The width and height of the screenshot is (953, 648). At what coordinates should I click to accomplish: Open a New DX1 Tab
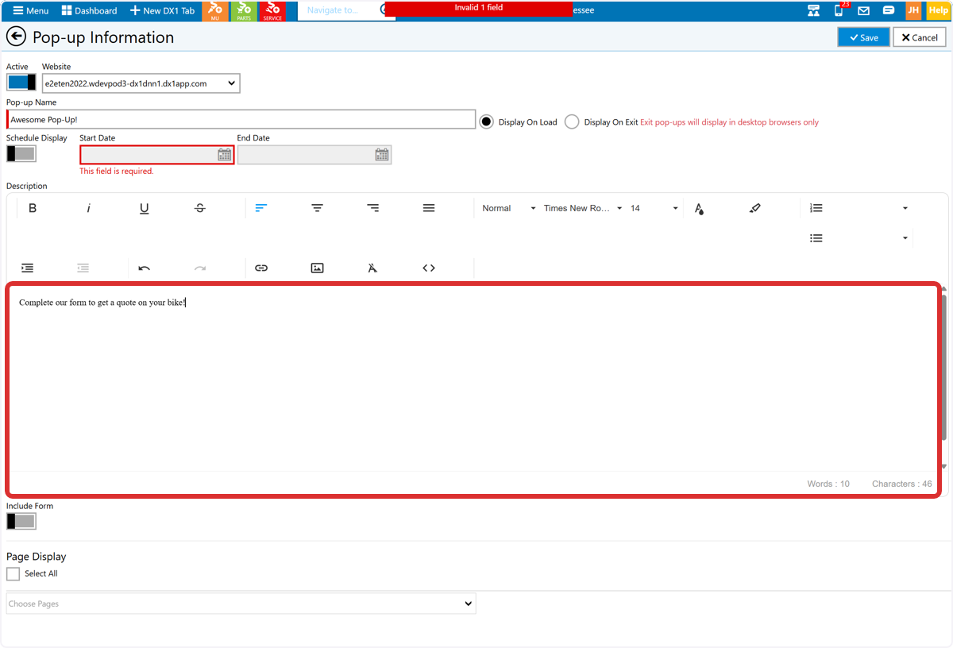point(162,11)
